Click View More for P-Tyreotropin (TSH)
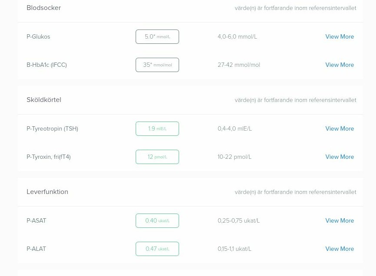376x276 pixels. (339, 129)
